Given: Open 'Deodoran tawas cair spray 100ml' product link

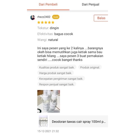Looking at the screenshot, I should coord(78,121).
